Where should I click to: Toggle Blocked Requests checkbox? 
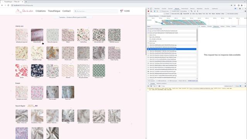click(x=148, y=16)
